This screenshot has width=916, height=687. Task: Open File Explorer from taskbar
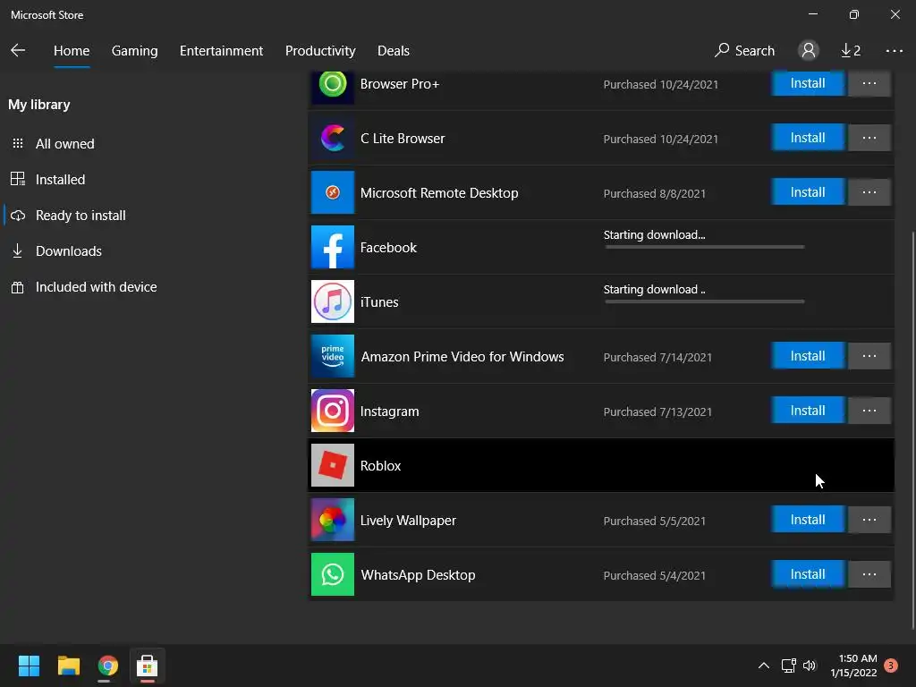point(68,666)
